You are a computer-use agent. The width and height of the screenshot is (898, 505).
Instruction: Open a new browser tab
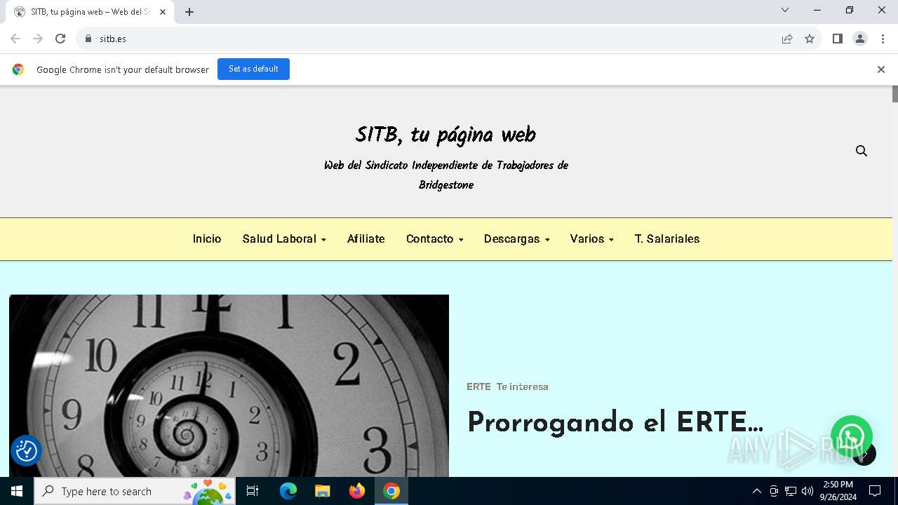coord(189,12)
